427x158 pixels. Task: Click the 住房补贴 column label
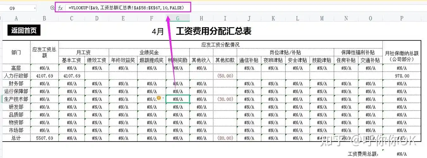(346, 60)
